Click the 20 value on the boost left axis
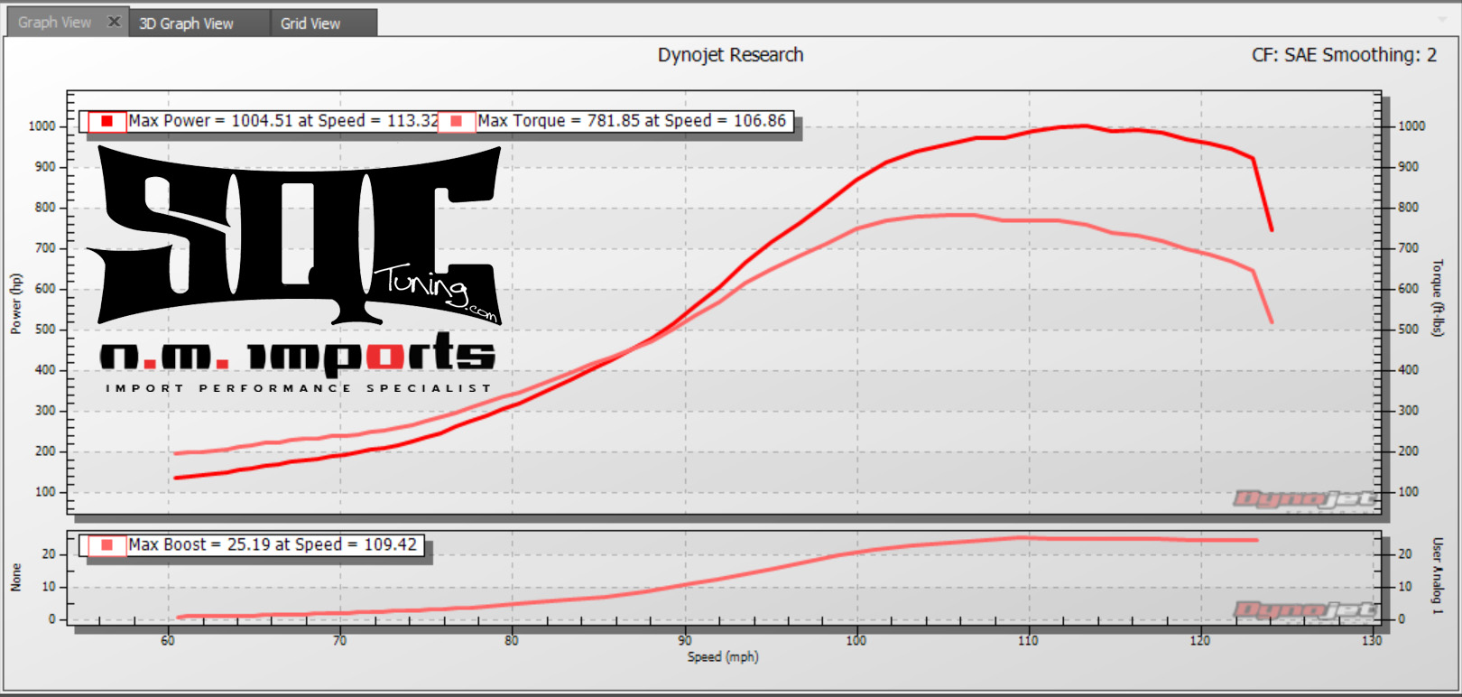 tap(49, 554)
